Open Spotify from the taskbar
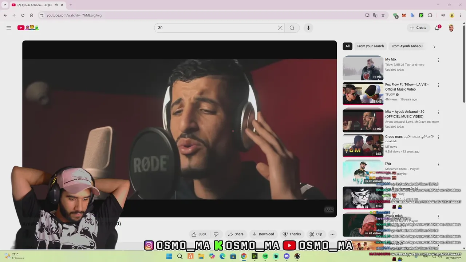Viewport: 466px width, 262px height. tap(265, 256)
